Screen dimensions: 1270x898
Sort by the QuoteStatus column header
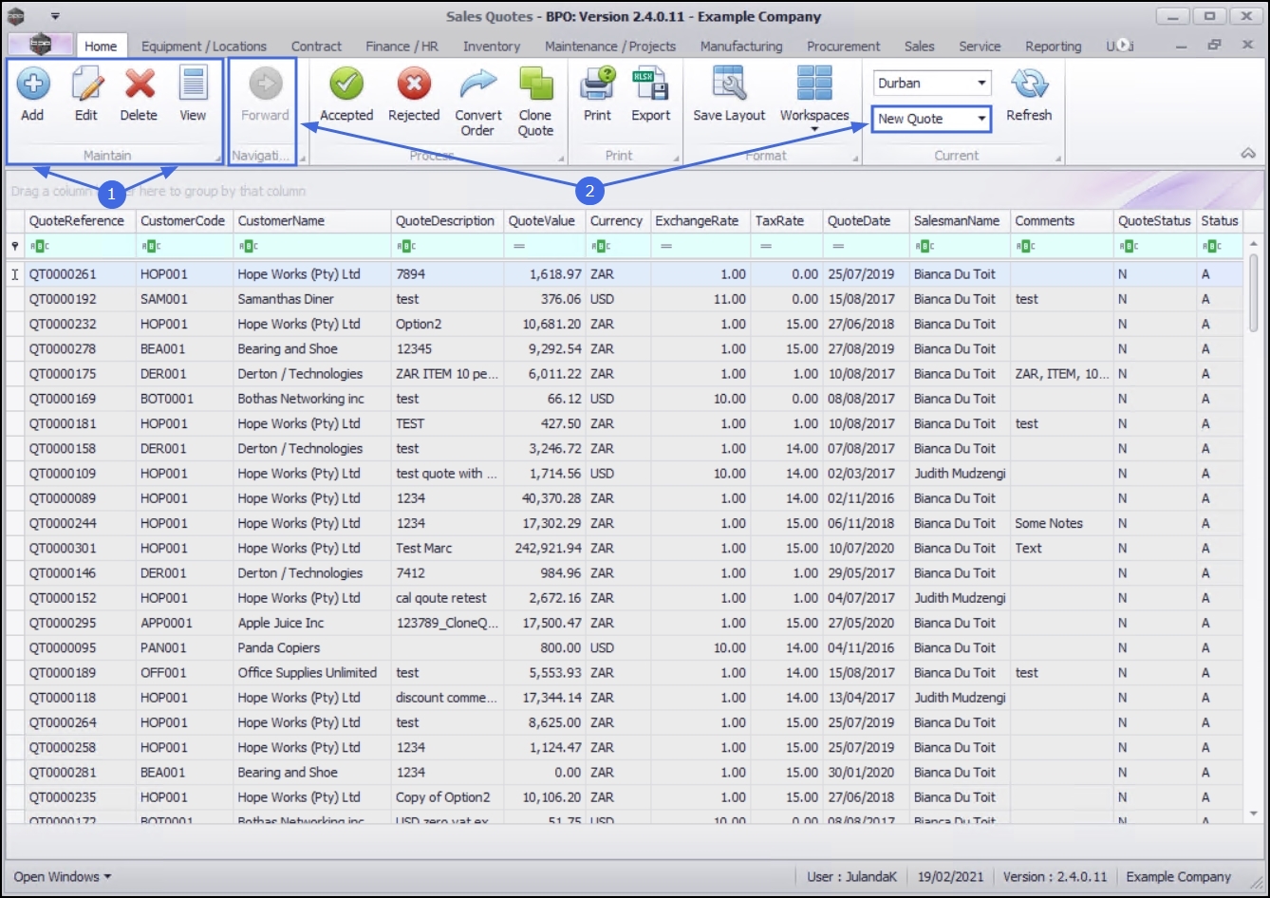pyautogui.click(x=1154, y=221)
